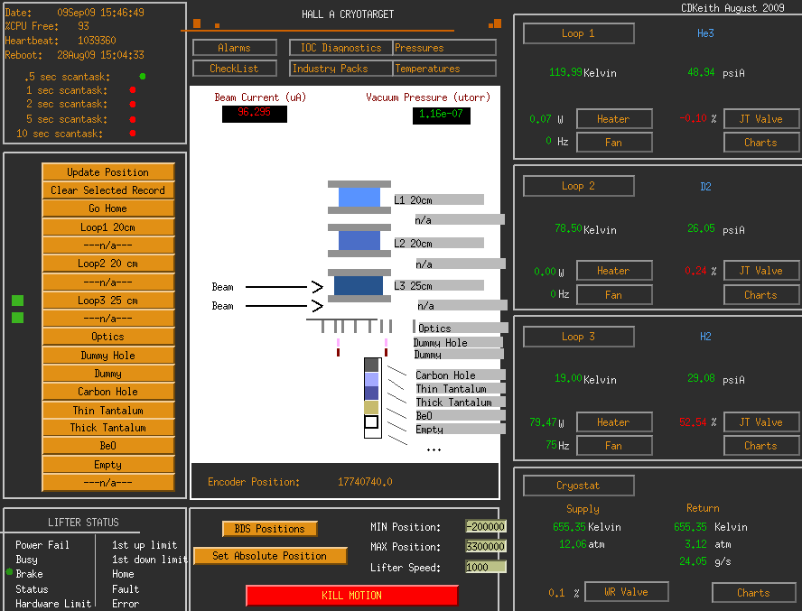Move target to Loop2 20 cm
The image size is (802, 611).
click(107, 264)
